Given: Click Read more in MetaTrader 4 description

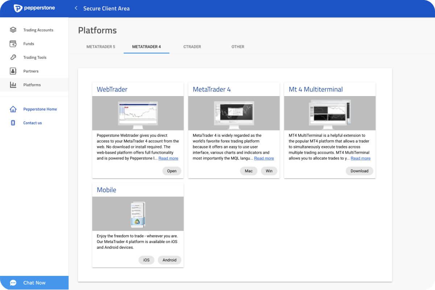Looking at the screenshot, I should tap(264, 158).
